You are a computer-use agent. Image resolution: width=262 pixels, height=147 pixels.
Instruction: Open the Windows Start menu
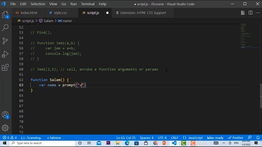[5, 143]
